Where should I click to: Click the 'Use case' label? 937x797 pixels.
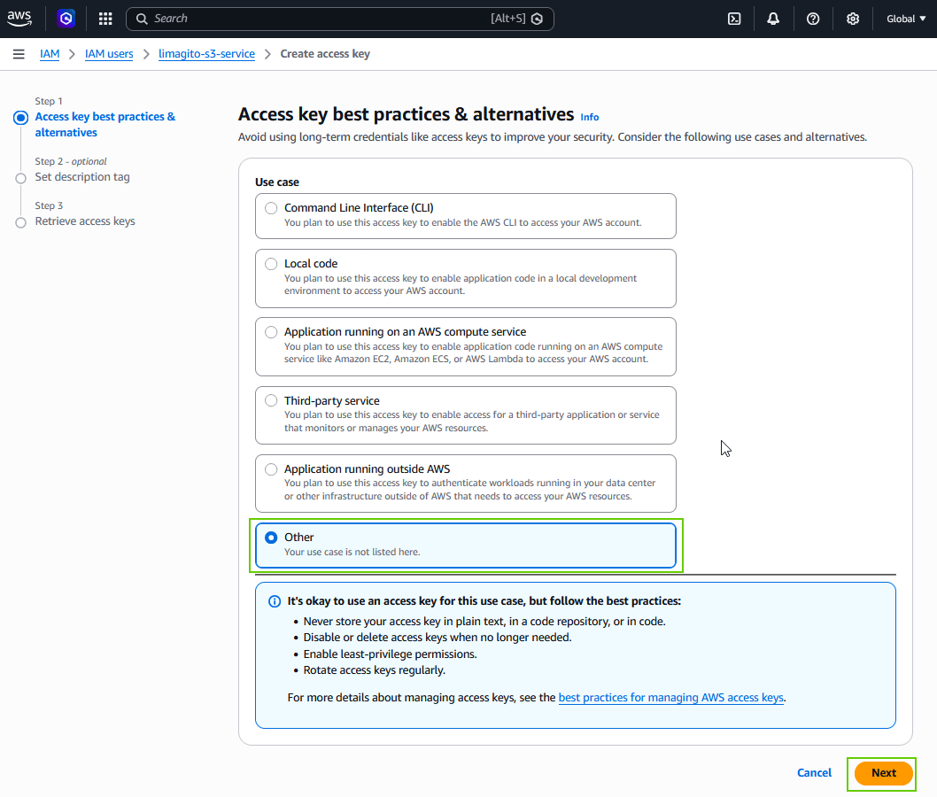(277, 182)
